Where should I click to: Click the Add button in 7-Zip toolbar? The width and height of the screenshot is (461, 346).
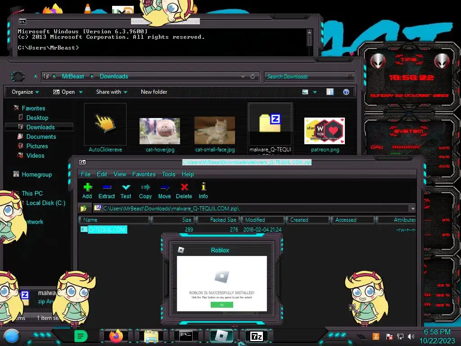(87, 191)
